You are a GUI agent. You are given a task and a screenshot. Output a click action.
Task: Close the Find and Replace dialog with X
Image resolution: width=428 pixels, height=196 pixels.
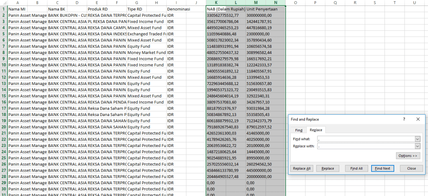pyautogui.click(x=418, y=119)
